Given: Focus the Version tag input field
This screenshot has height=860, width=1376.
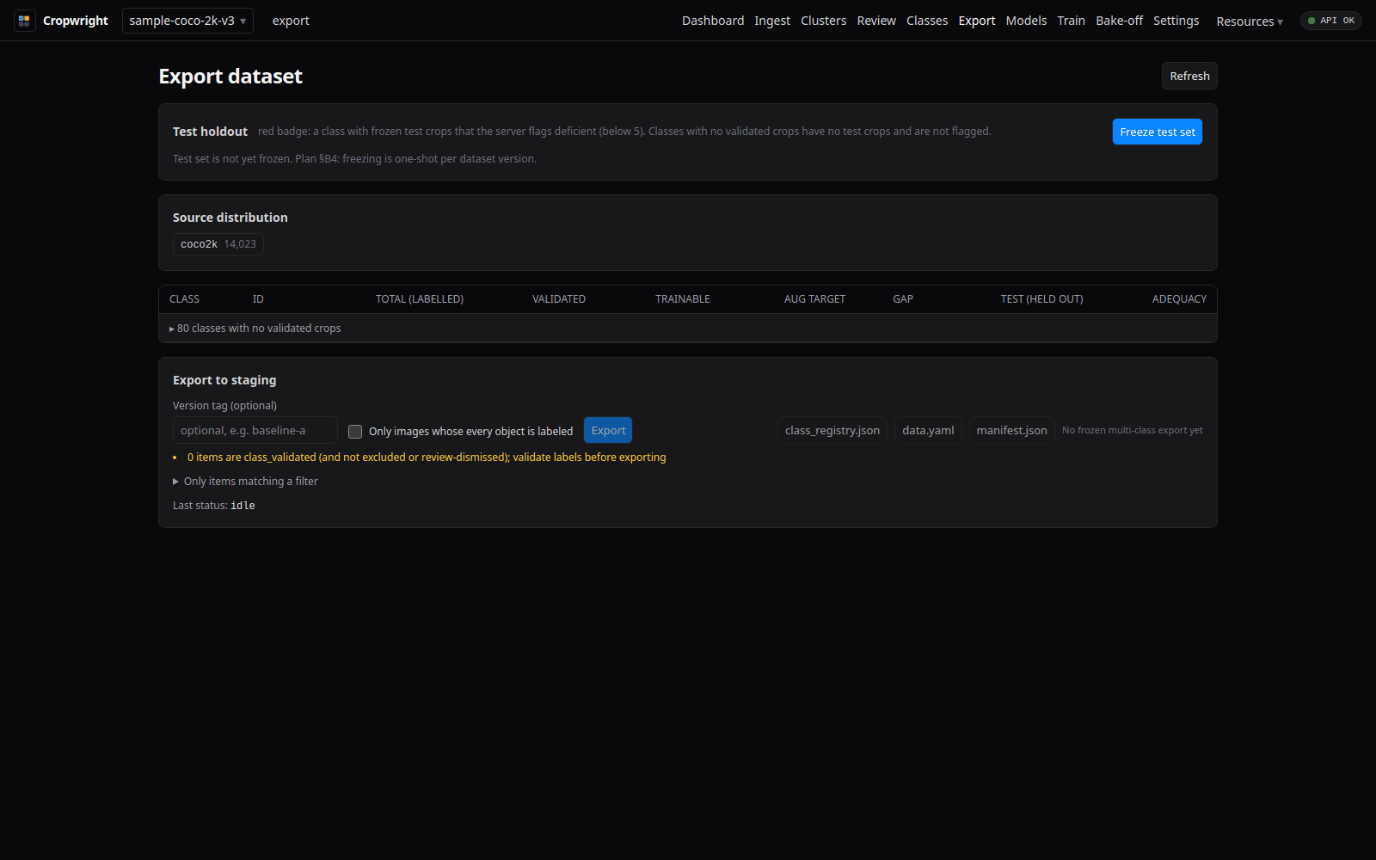Looking at the screenshot, I should tap(255, 430).
